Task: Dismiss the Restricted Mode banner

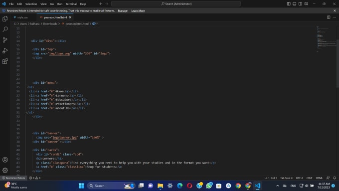Action: coord(335,10)
